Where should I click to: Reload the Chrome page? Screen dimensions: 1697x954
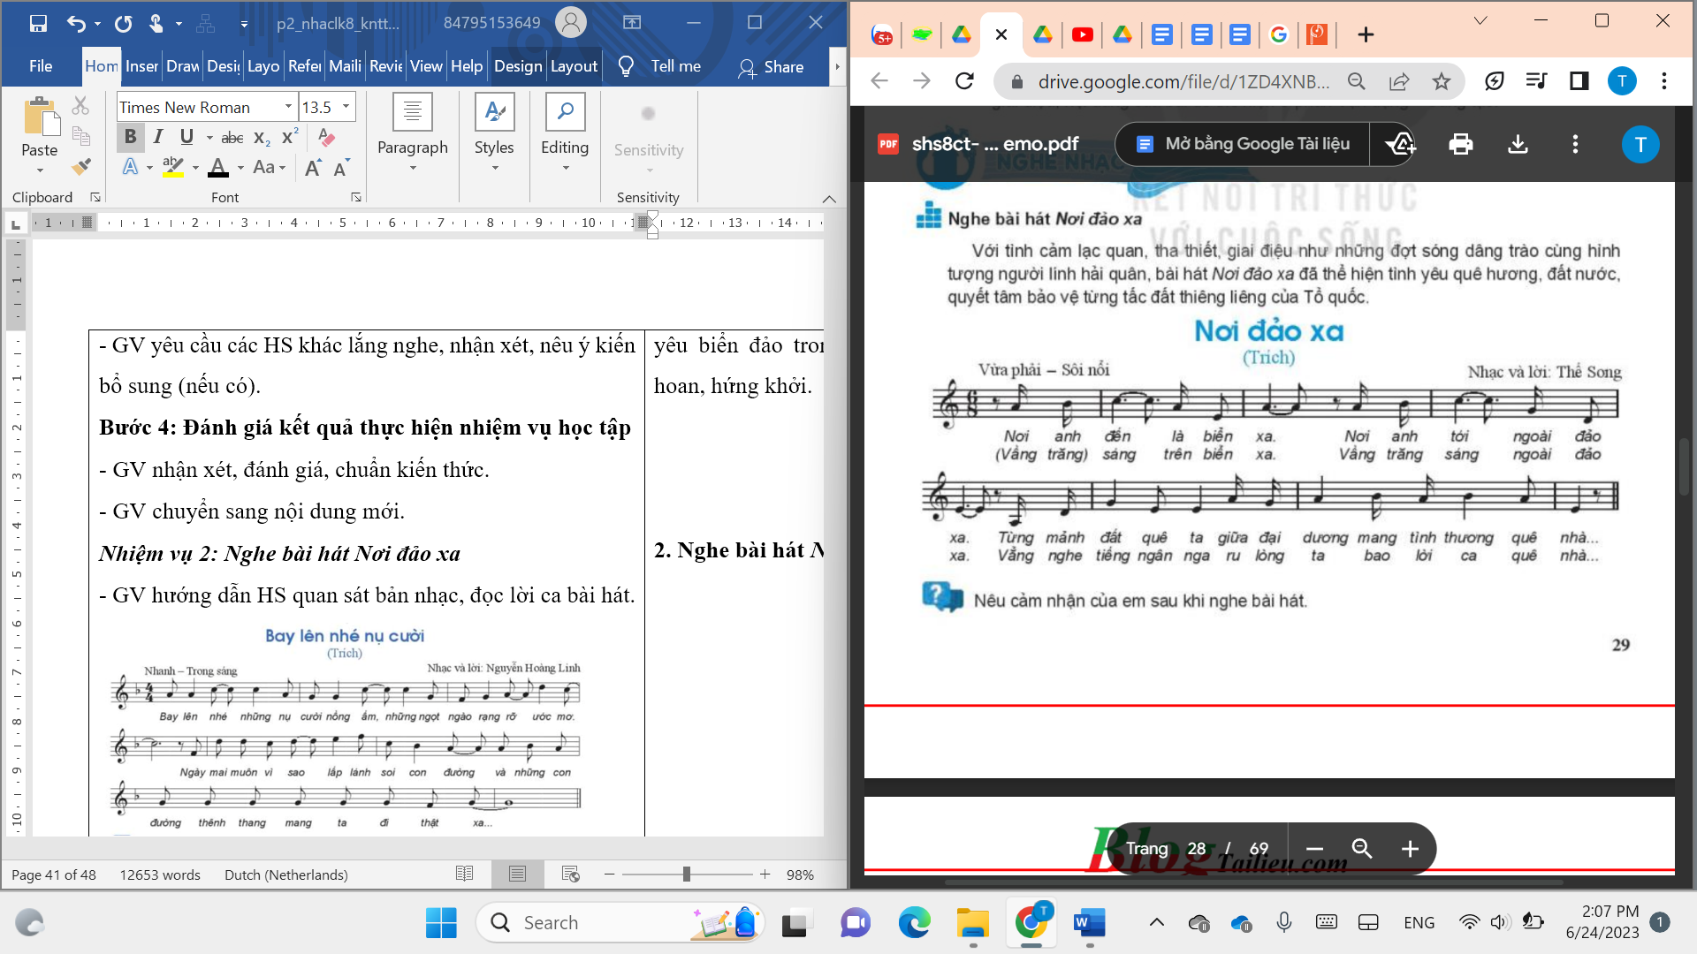(x=964, y=81)
